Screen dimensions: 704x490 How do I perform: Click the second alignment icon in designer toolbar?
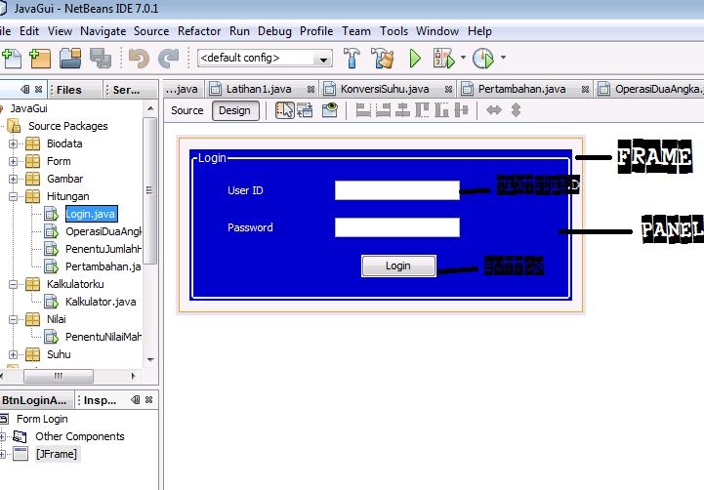click(383, 110)
